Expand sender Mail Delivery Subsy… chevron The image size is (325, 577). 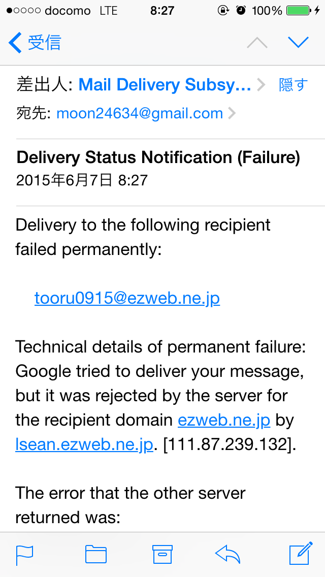[x=261, y=85]
